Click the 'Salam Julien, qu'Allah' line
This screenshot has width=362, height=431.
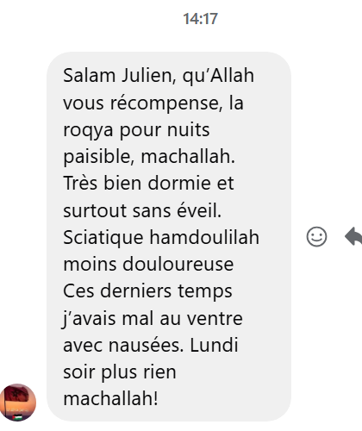(159, 76)
